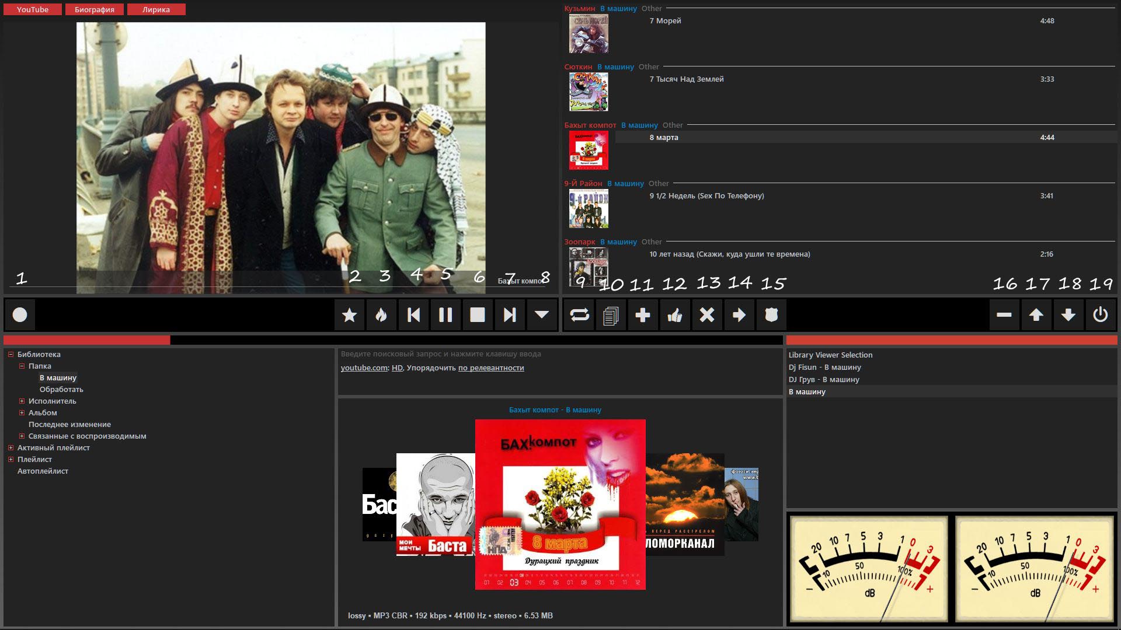Click the plus add icon
Screen dimensions: 1121x630
[x=643, y=315]
